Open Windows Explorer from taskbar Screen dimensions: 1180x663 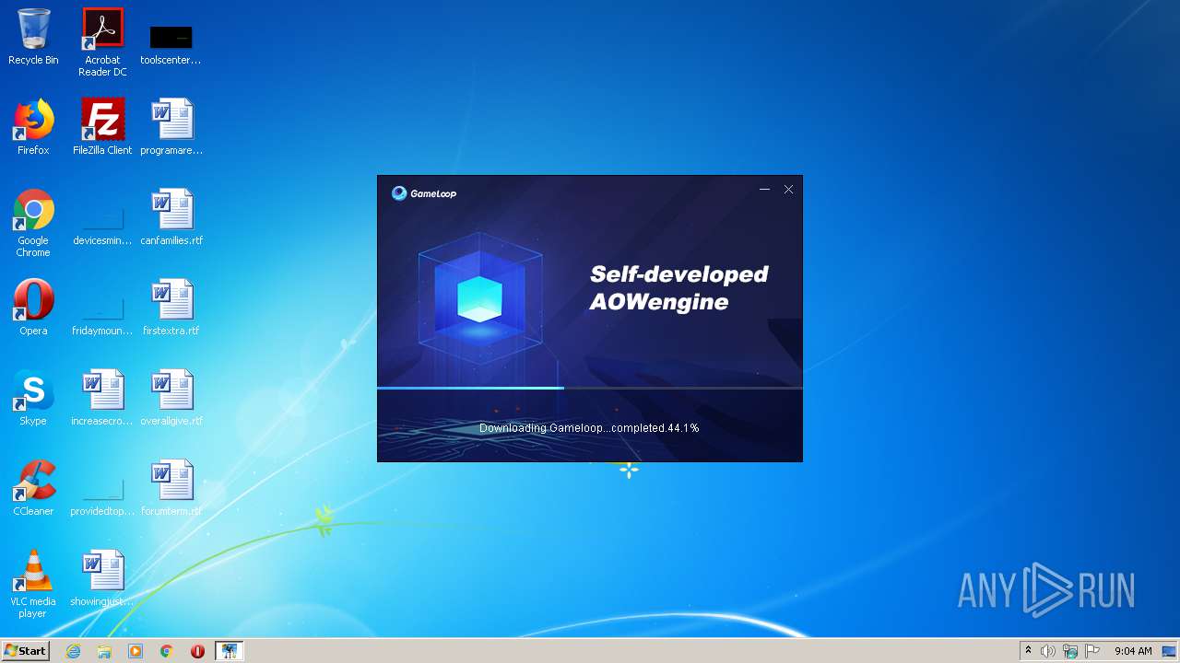coord(104,651)
